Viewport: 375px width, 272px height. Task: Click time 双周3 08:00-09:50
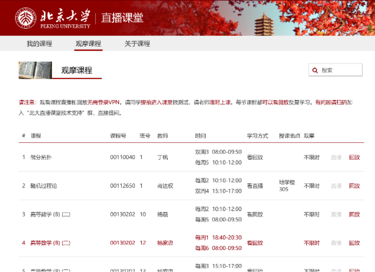218,152
